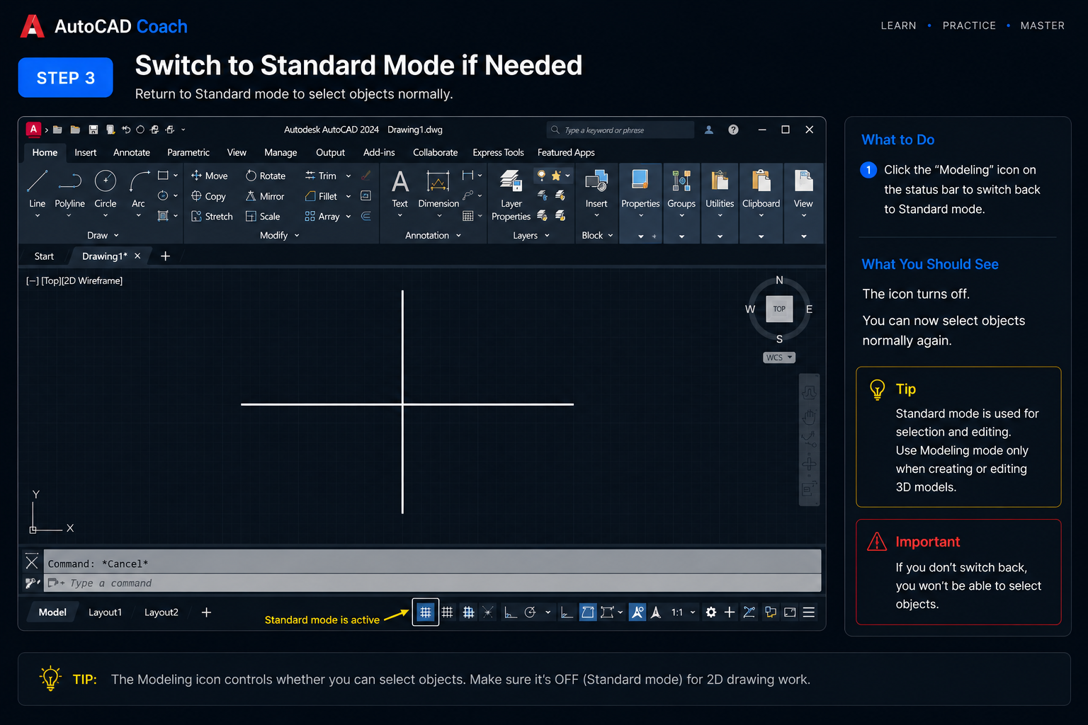Screen dimensions: 1088x725
Task: Open Layer Properties manager
Action: 511,195
